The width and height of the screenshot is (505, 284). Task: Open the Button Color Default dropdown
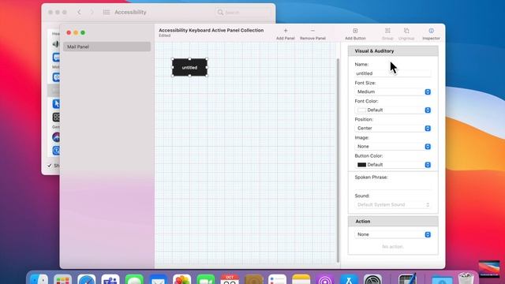coord(393,165)
